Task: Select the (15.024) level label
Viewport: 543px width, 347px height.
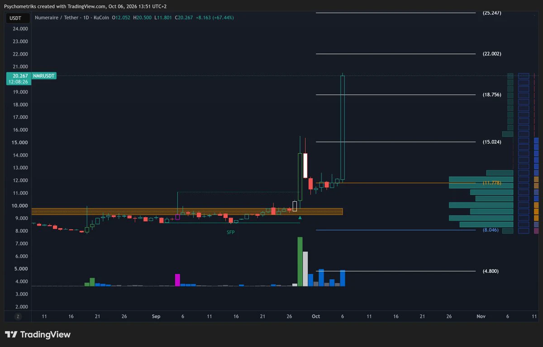Action: click(492, 142)
